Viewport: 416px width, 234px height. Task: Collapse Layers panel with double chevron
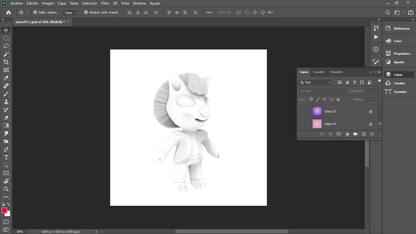[x=371, y=72]
